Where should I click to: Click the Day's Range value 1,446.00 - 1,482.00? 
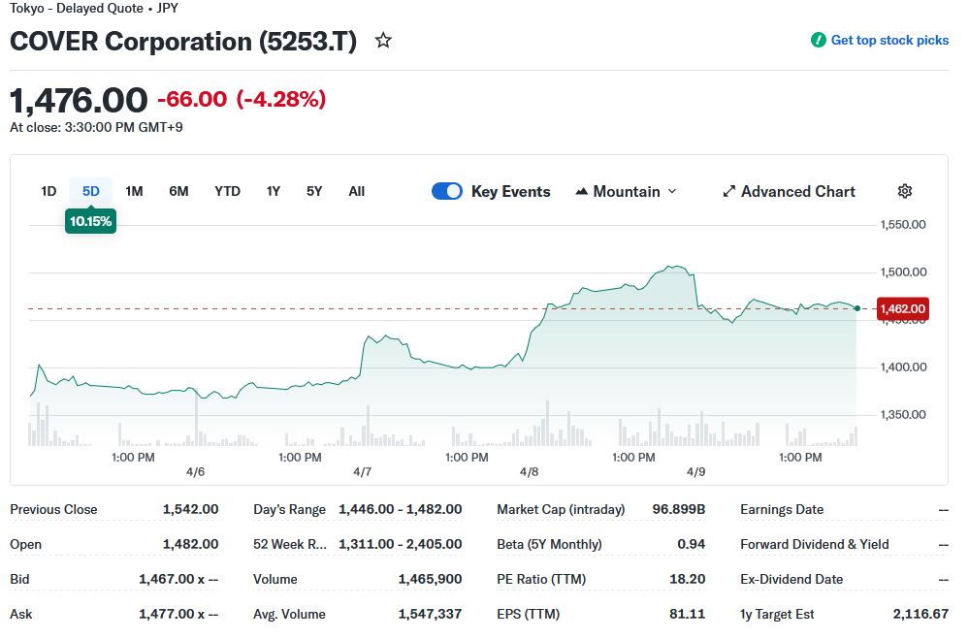[x=401, y=510]
